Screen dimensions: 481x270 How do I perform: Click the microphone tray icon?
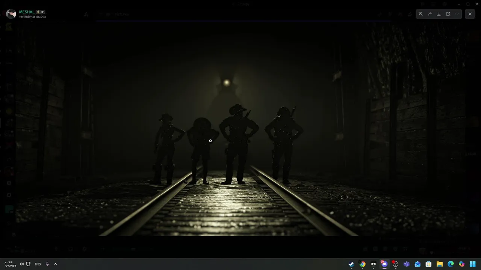pyautogui.click(x=47, y=264)
